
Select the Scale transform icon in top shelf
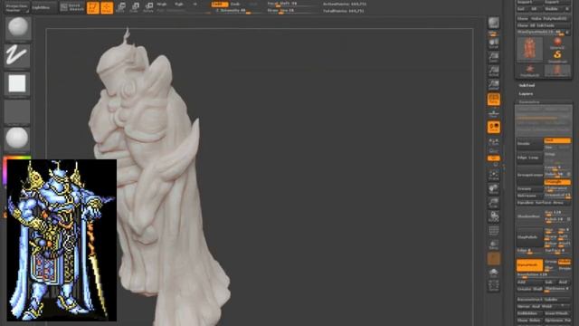(135, 7)
